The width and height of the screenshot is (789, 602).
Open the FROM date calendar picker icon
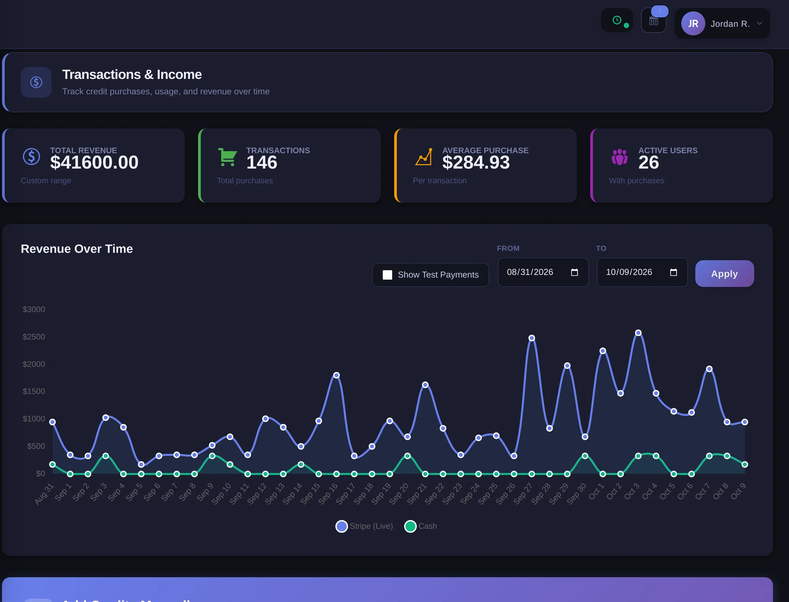pyautogui.click(x=574, y=272)
